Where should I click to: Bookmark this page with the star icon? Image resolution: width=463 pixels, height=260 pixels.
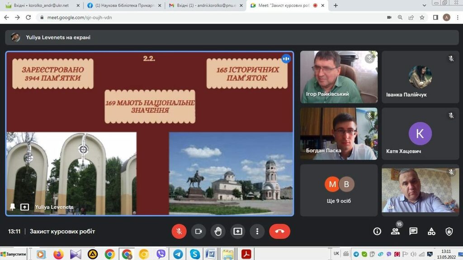point(422,17)
